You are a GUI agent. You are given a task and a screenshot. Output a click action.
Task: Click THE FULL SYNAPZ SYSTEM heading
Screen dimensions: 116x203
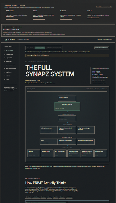tap(50, 71)
